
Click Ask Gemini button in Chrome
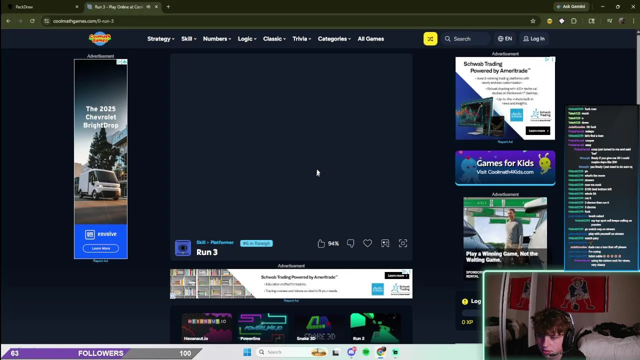pos(570,6)
